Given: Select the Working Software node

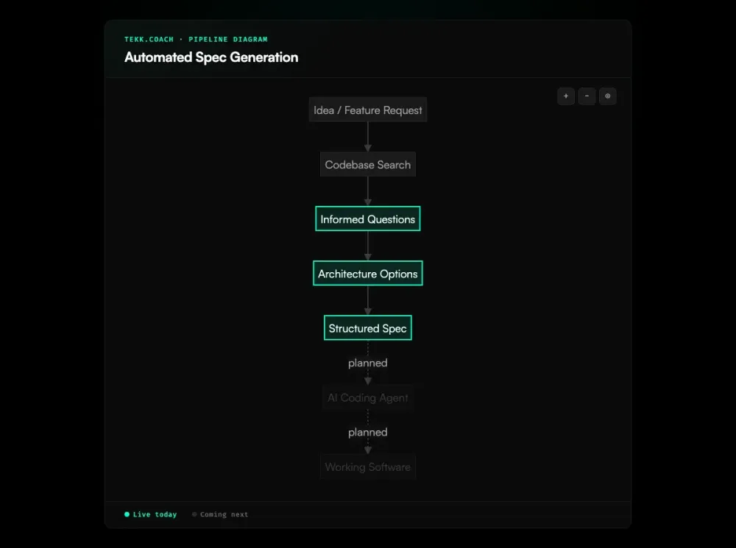Looking at the screenshot, I should pos(367,466).
